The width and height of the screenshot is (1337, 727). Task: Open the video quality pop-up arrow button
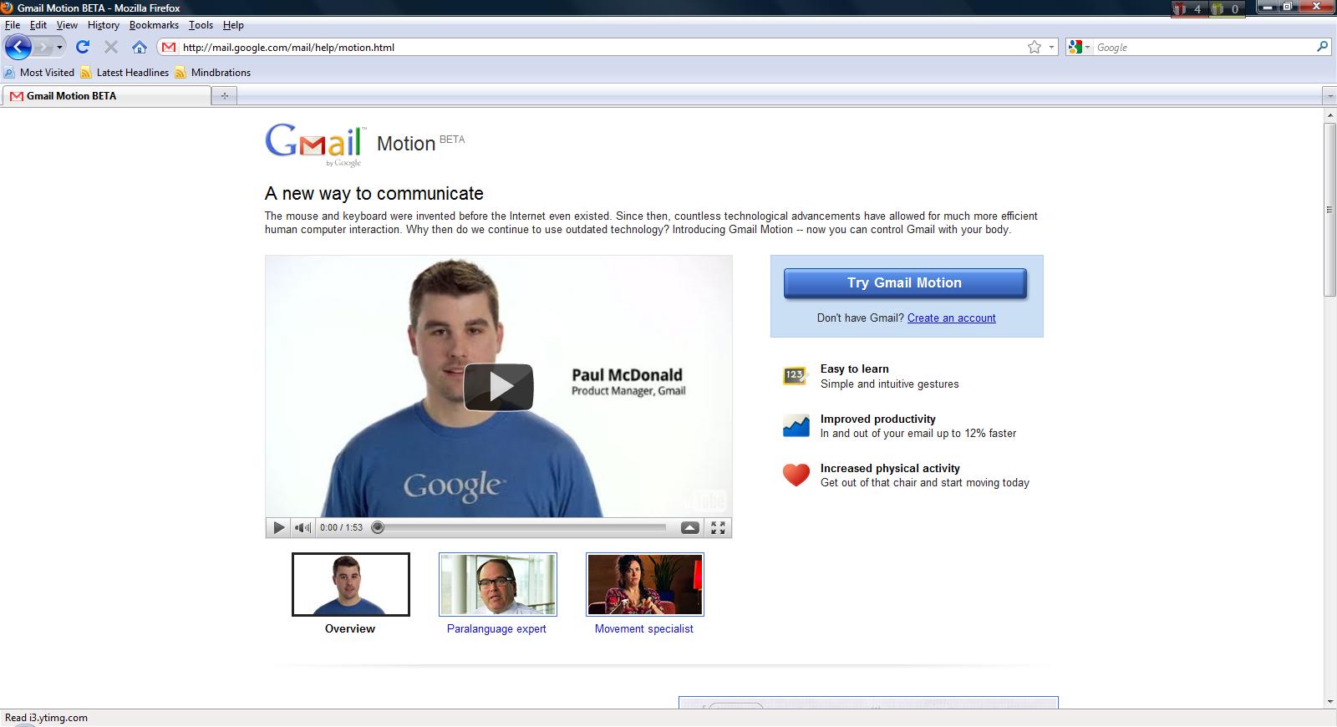[x=690, y=527]
